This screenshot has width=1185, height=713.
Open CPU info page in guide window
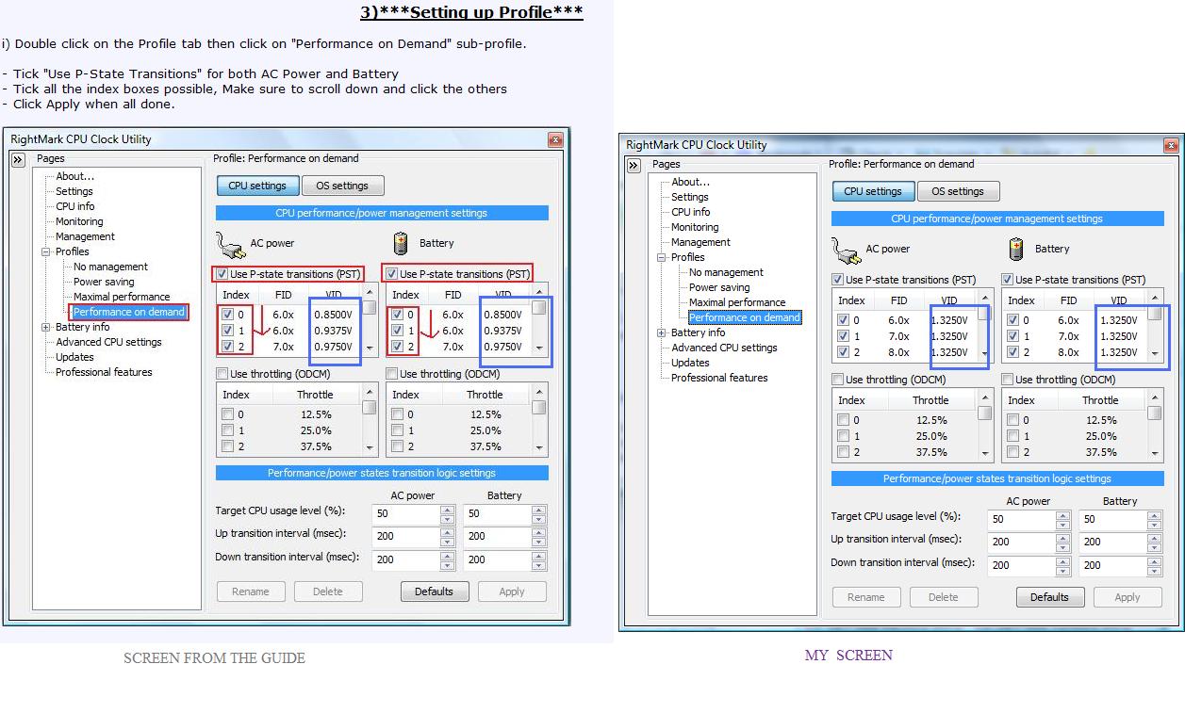coord(75,206)
